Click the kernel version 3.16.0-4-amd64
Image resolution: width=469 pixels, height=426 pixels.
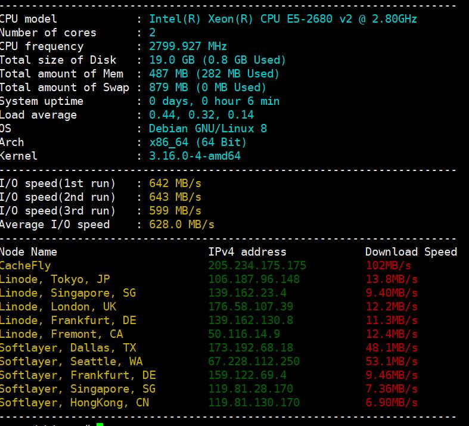pyautogui.click(x=195, y=156)
